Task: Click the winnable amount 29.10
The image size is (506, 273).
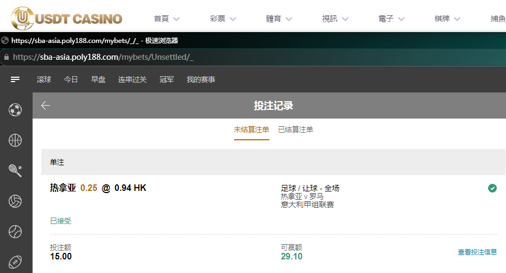Action: point(292,257)
